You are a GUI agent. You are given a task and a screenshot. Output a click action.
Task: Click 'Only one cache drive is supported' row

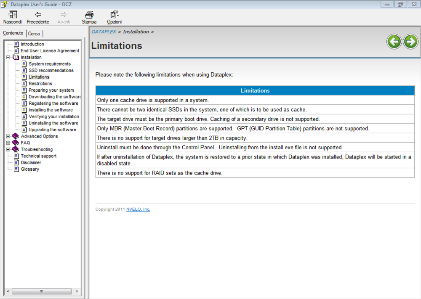[x=255, y=100]
